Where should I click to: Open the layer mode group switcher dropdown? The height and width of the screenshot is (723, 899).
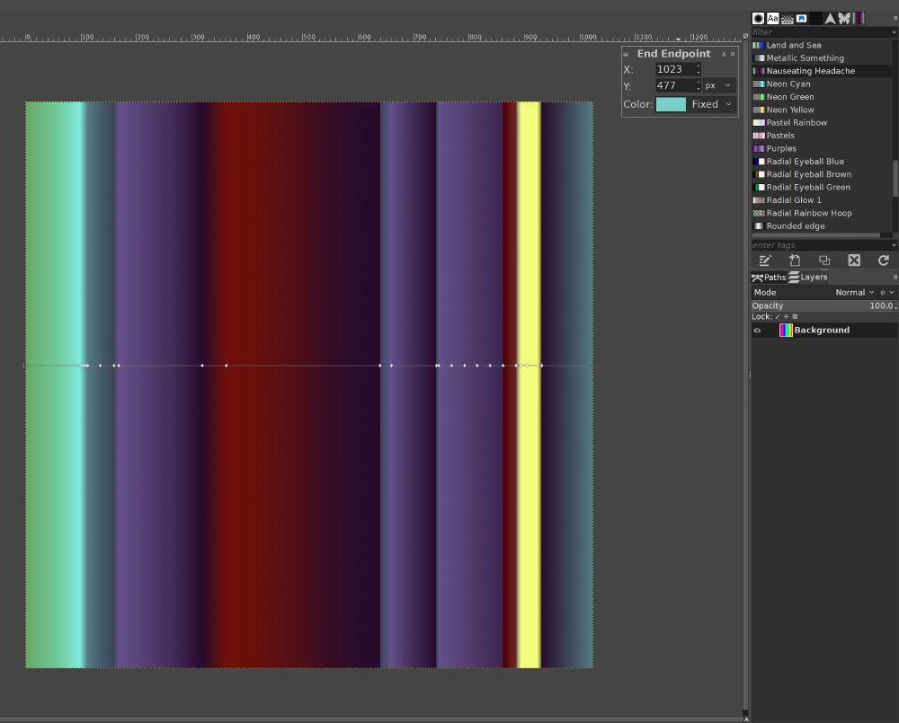(887, 292)
